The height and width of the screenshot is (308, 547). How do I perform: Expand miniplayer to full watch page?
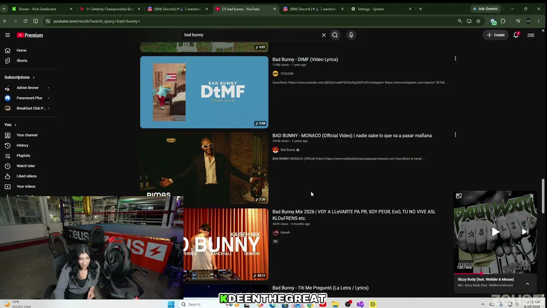(x=459, y=196)
